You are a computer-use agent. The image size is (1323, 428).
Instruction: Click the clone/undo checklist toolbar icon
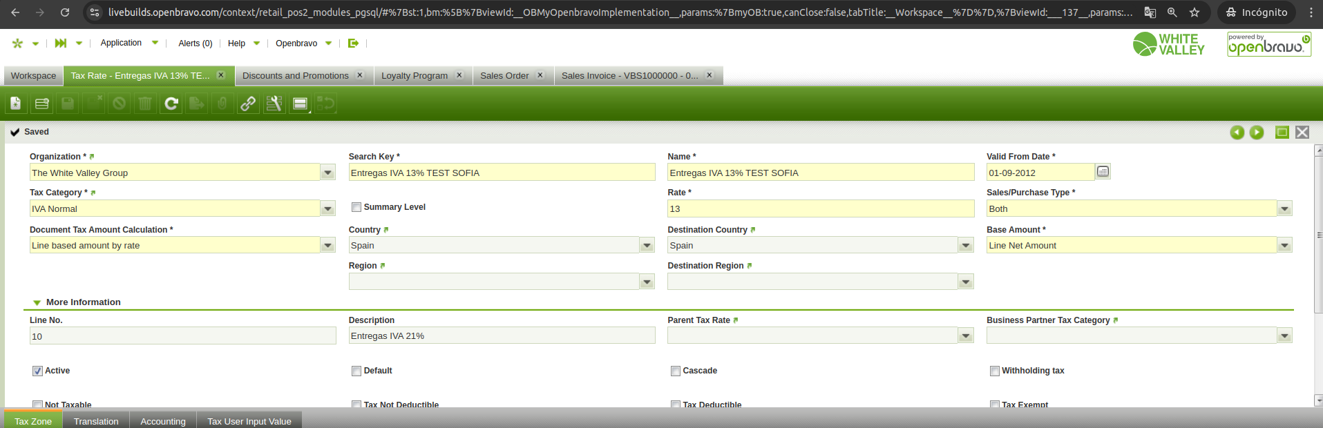[326, 104]
